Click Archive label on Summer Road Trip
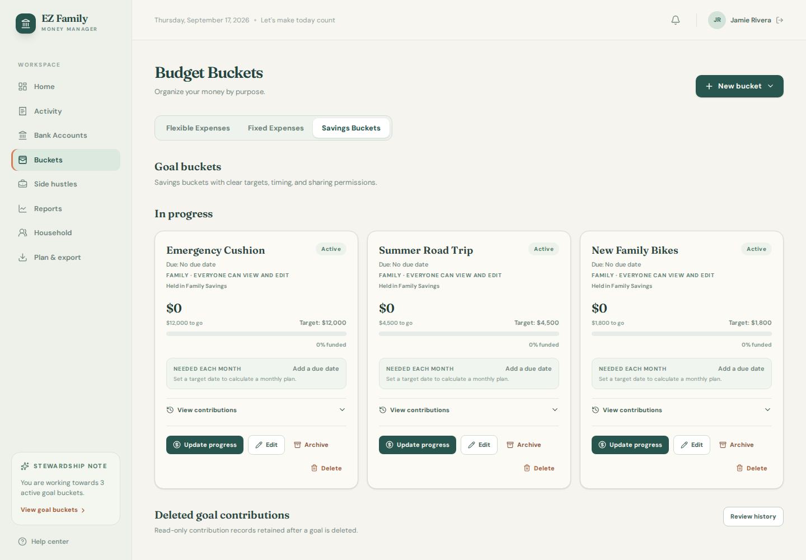Viewport: 806px width, 560px height. tap(529, 445)
